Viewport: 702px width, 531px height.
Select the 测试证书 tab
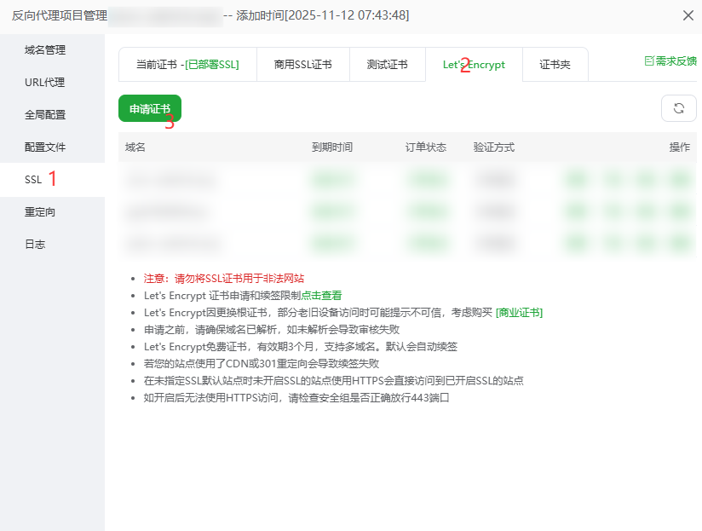(x=387, y=65)
